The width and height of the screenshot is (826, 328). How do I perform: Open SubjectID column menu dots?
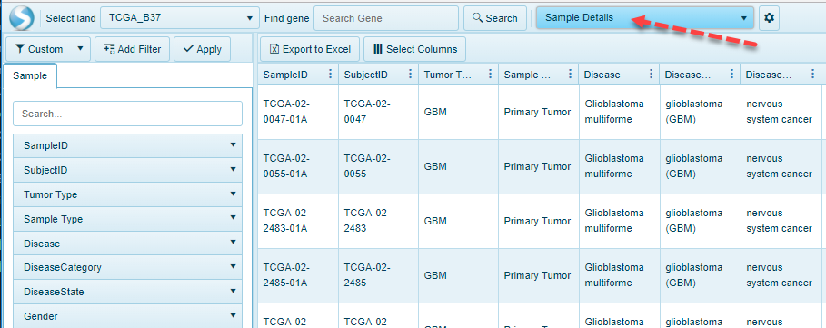[411, 75]
